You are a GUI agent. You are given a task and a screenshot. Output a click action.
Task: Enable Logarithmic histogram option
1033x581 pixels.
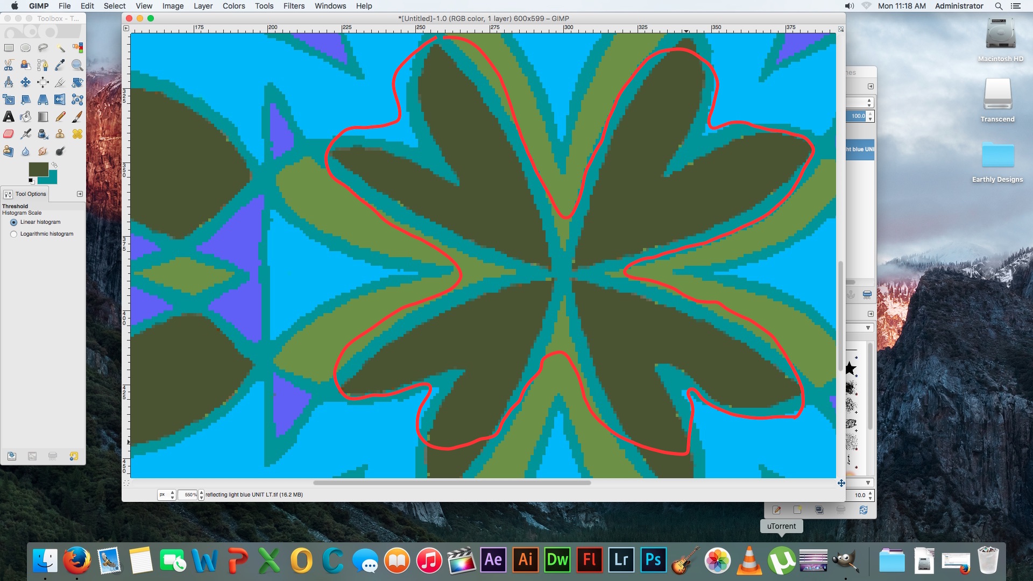coord(14,234)
